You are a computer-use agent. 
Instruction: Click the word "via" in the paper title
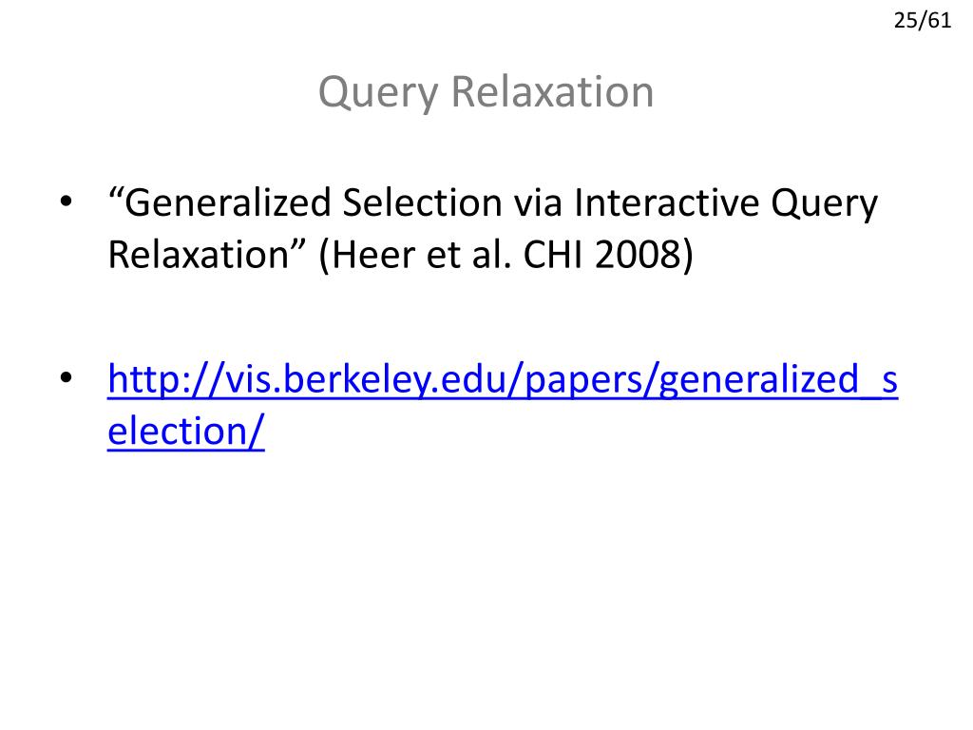pyautogui.click(x=538, y=203)
